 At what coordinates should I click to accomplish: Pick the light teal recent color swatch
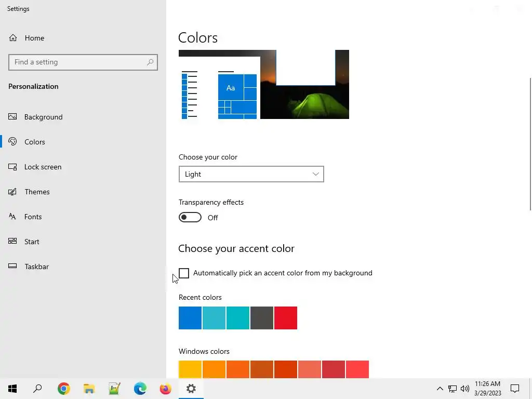pyautogui.click(x=214, y=318)
